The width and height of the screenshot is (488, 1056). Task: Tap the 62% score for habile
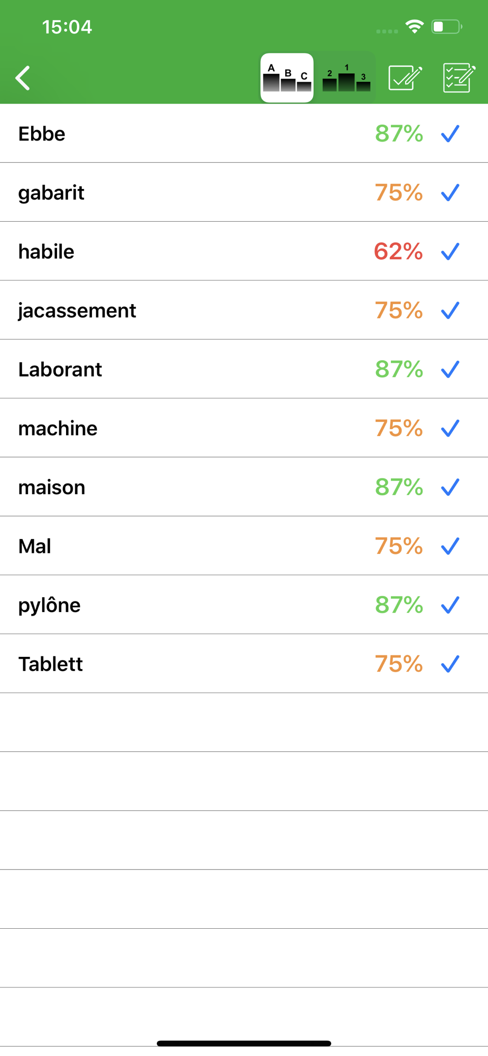click(398, 251)
